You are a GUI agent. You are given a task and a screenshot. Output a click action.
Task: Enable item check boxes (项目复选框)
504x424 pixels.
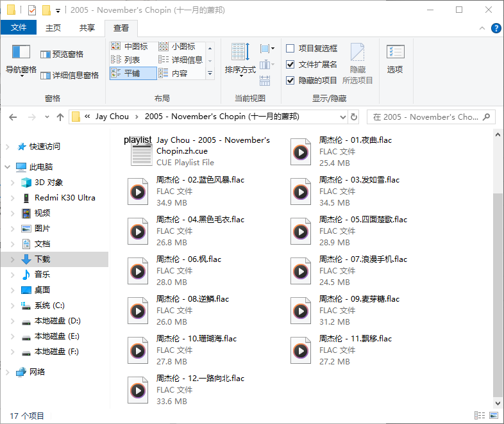(290, 49)
